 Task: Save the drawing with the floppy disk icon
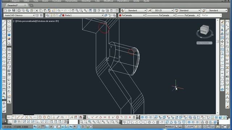click(x=14, y=10)
